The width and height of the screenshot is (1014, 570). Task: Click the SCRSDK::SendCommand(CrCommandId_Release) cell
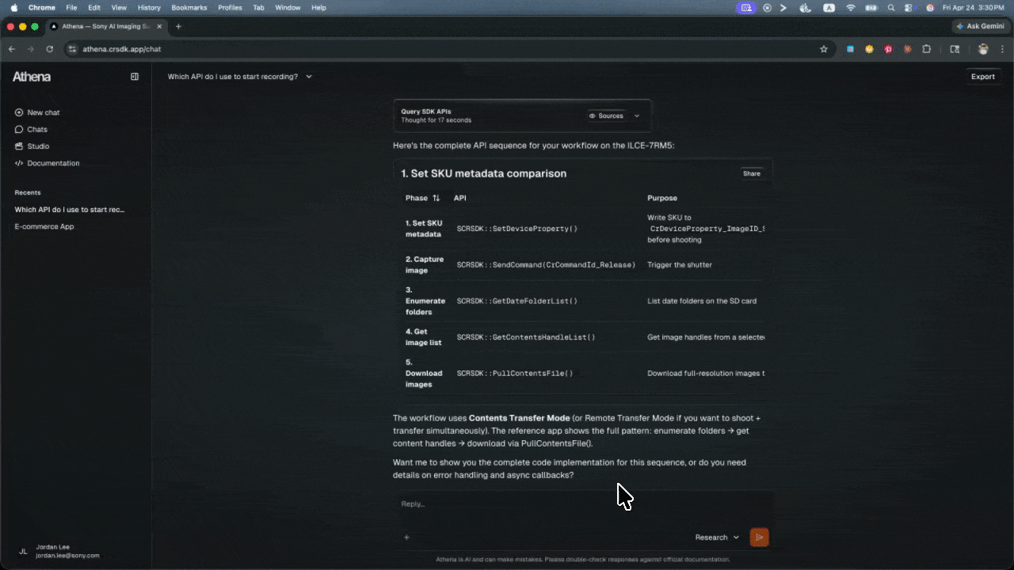click(547, 265)
